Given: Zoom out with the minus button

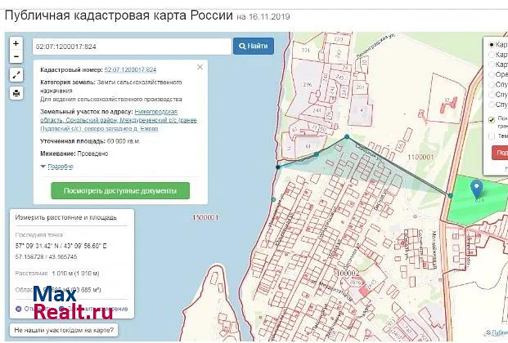Looking at the screenshot, I should point(16,56).
